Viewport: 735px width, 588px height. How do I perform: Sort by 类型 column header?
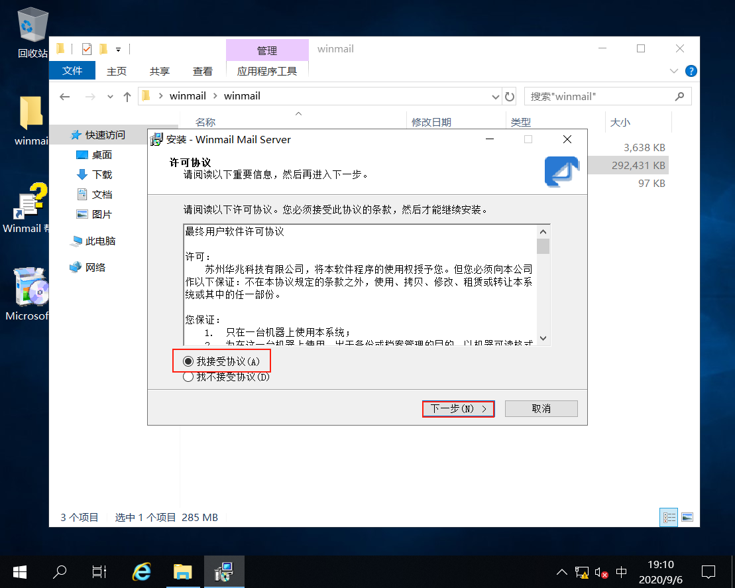tap(521, 122)
